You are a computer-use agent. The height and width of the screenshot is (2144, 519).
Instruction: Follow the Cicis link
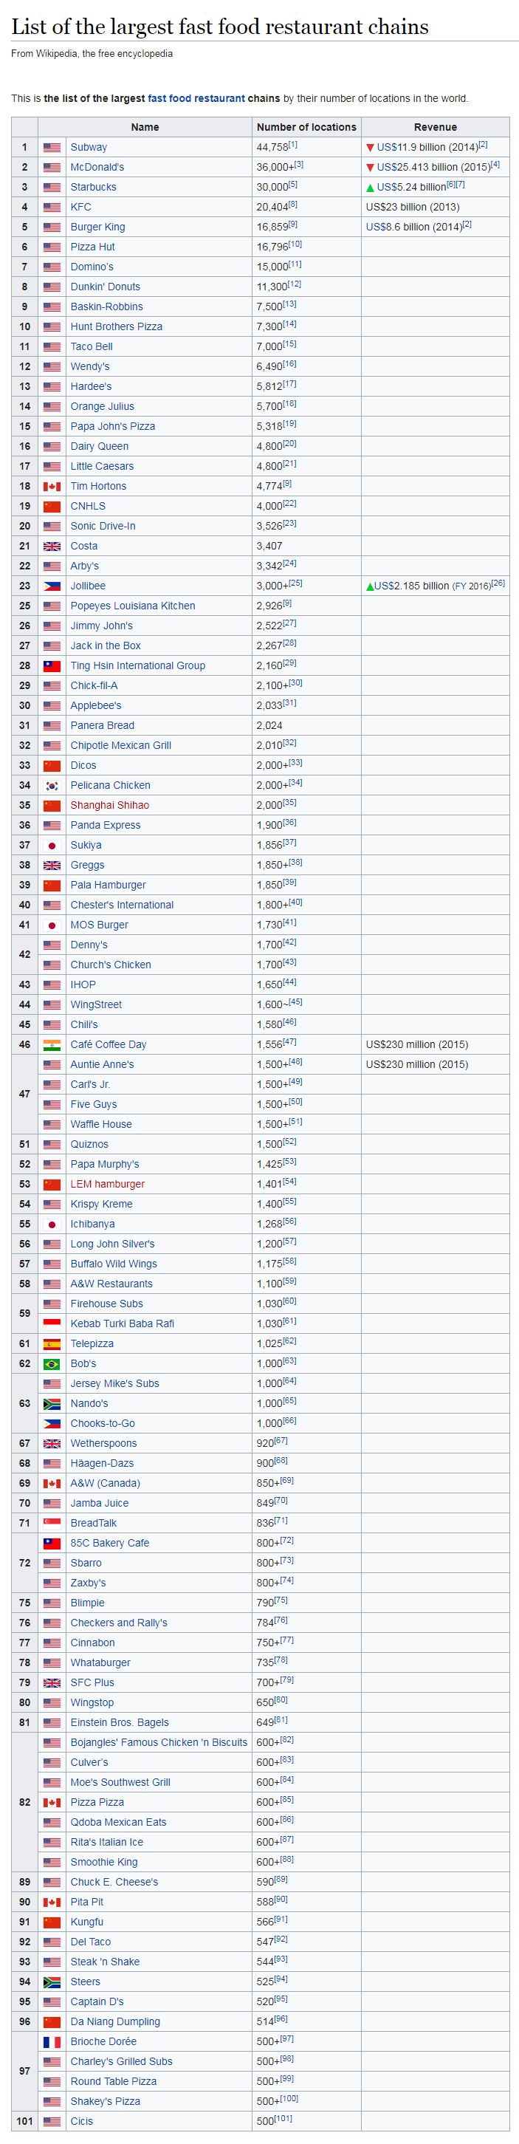tap(81, 2122)
